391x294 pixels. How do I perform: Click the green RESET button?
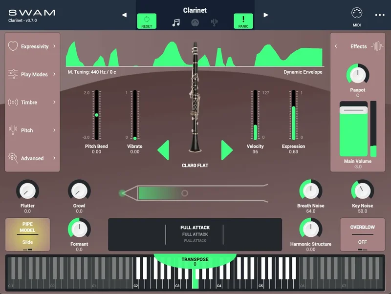coord(147,21)
